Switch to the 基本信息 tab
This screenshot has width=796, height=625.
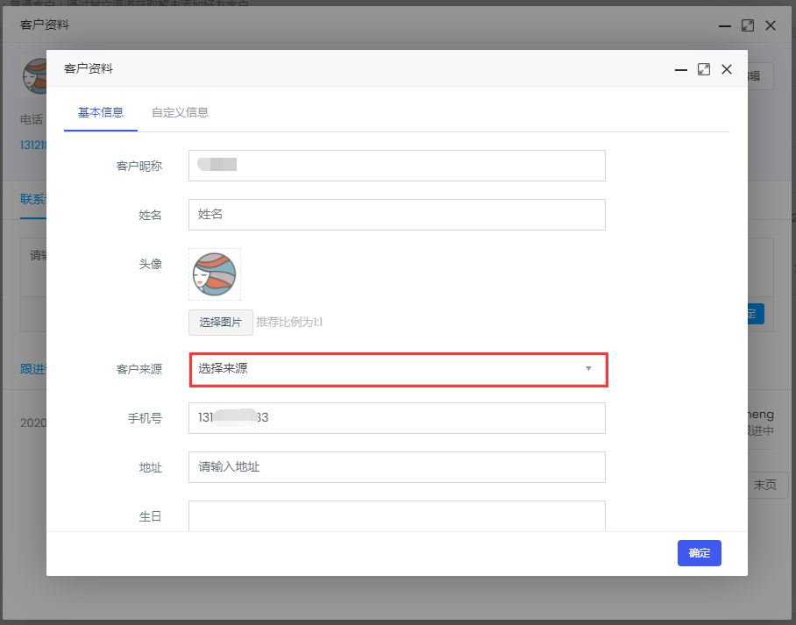101,112
